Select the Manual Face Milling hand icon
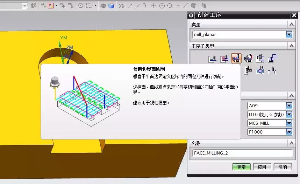The height and width of the screenshot is (184, 300). click(248, 59)
